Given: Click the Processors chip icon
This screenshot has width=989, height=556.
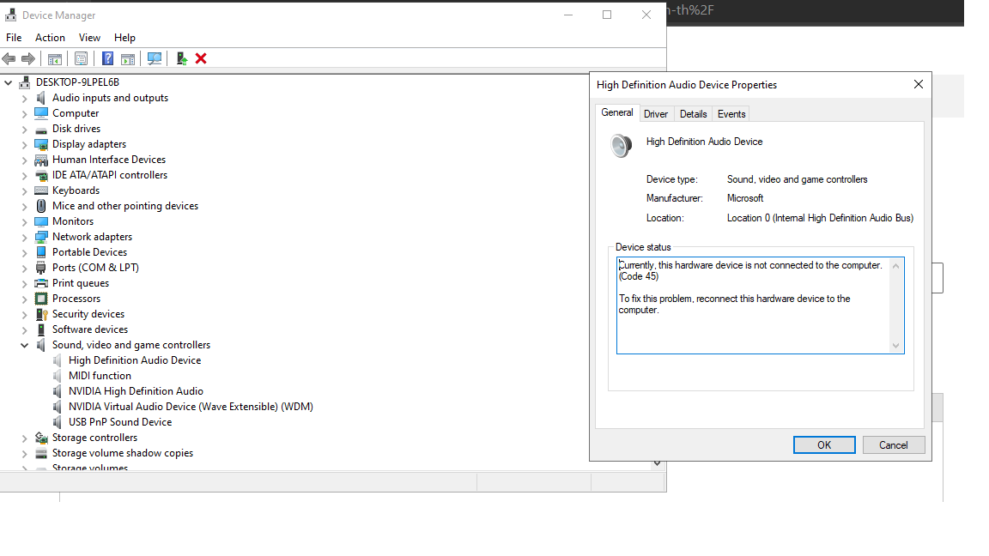Looking at the screenshot, I should 41,299.
